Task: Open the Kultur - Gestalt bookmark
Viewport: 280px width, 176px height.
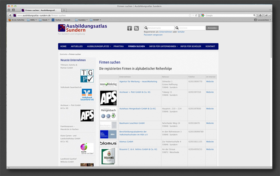Action: (x=62, y=20)
